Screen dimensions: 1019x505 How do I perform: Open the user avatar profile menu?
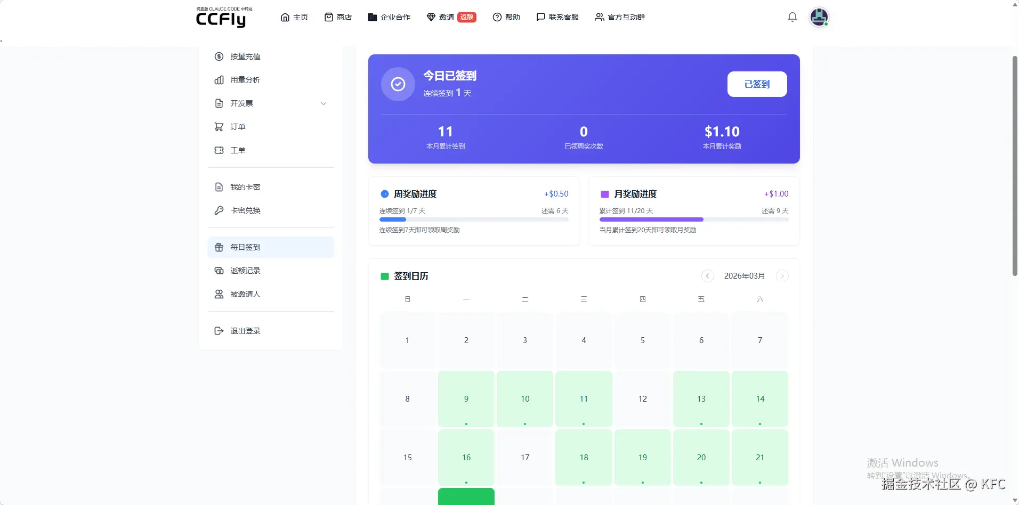pyautogui.click(x=819, y=17)
